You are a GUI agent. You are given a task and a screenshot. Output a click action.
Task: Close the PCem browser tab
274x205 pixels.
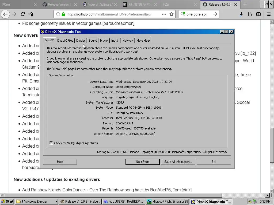(35, 5)
